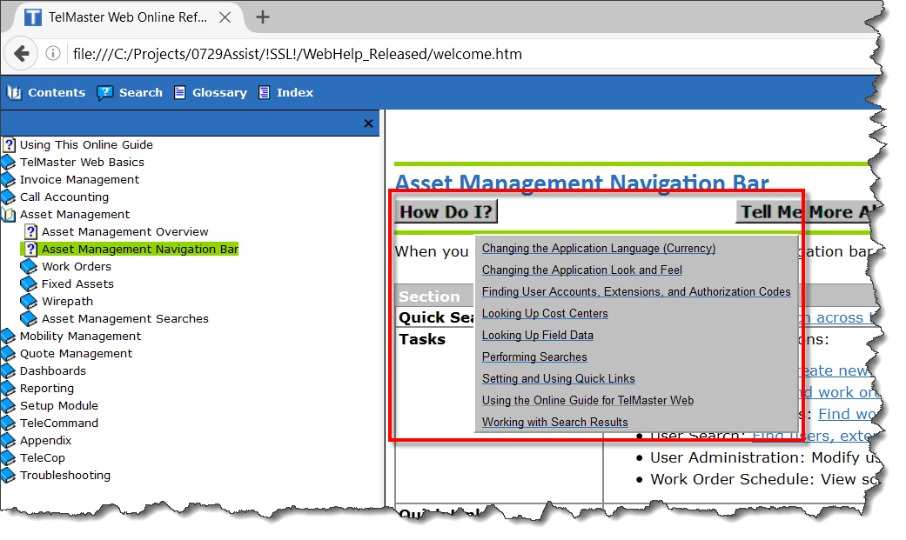Go back with the browser back arrow
The width and height of the screenshot is (906, 540).
click(x=22, y=54)
